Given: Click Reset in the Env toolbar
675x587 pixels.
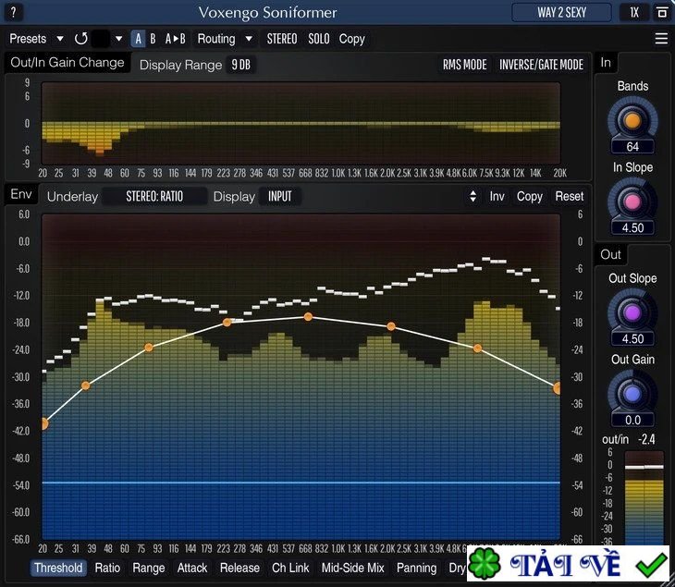Looking at the screenshot, I should pyautogui.click(x=569, y=196).
